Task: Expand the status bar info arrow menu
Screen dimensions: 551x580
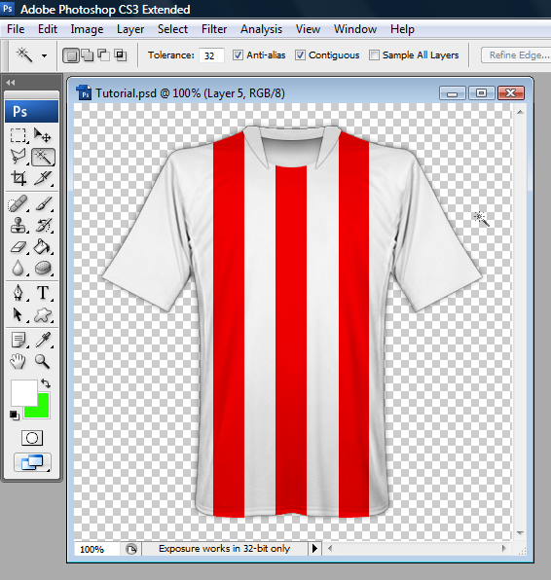Action: point(314,548)
